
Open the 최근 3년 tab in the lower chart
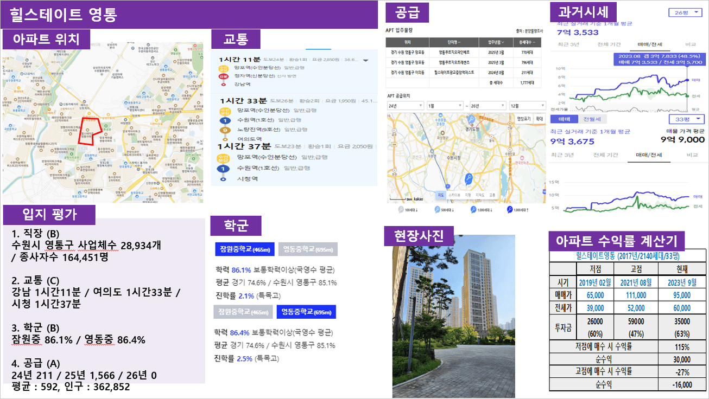[x=562, y=155]
